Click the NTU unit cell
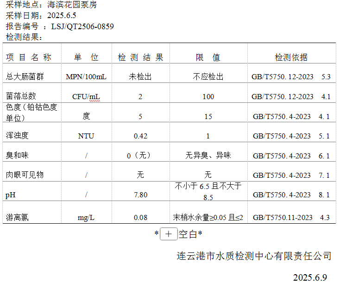 (86, 136)
